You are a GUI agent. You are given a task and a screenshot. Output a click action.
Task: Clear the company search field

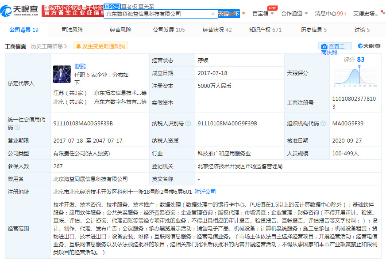click(213, 14)
